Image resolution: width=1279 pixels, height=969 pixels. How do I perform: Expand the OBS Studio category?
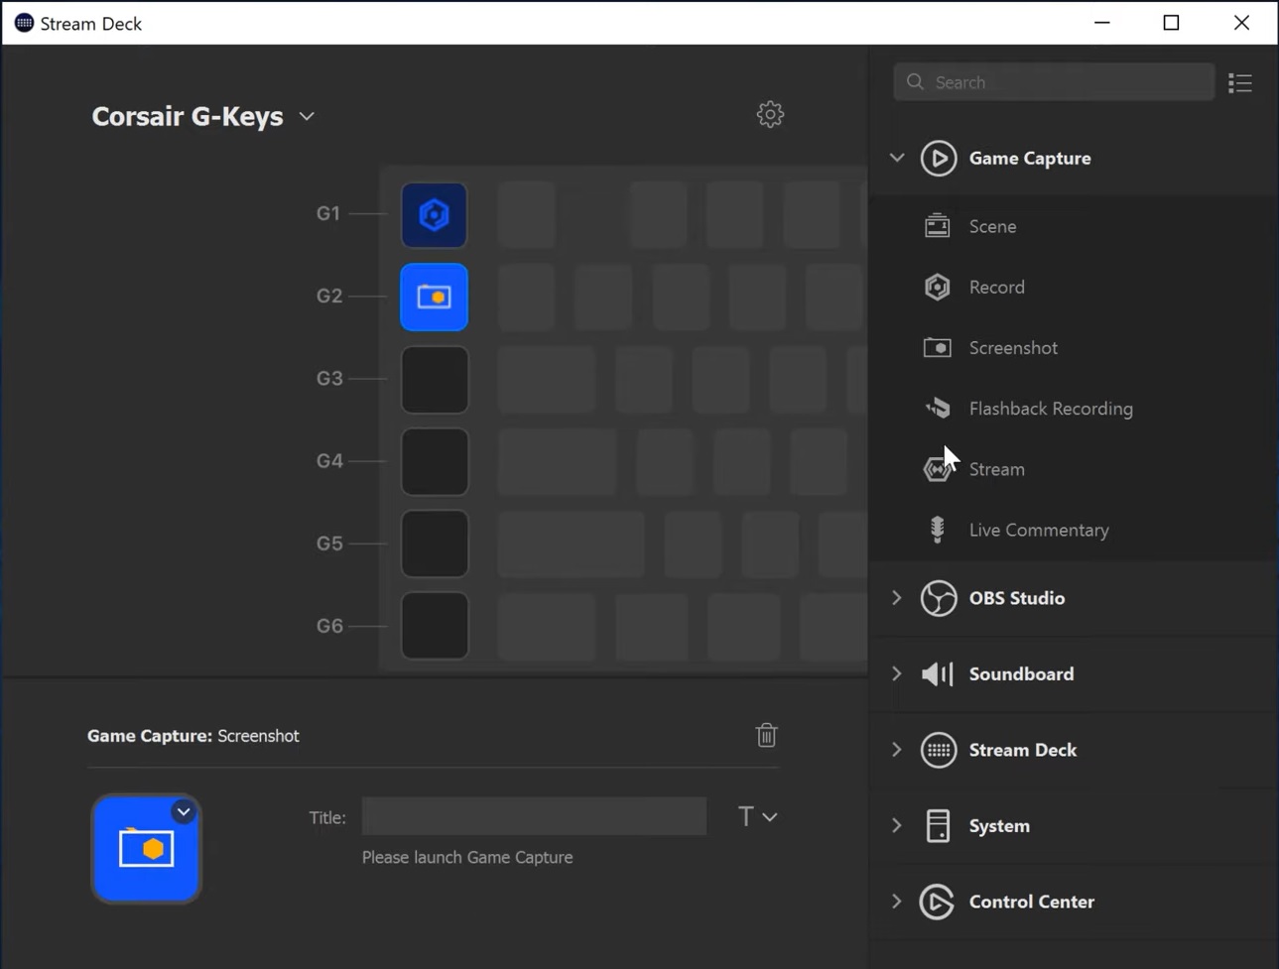coord(896,597)
